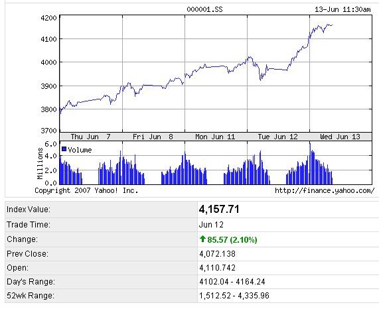Click the 4,072.138 previous close value
The width and height of the screenshot is (379, 311).
(x=217, y=254)
